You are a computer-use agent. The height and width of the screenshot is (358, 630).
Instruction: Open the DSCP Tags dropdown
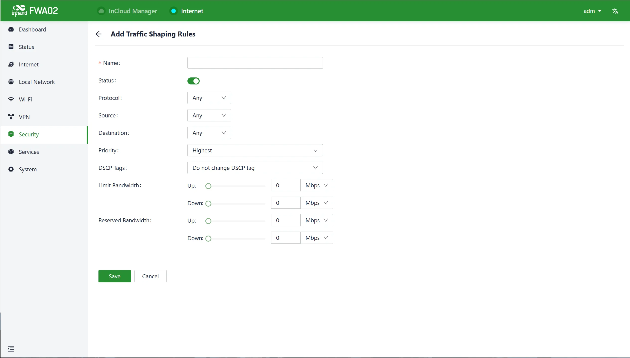255,168
